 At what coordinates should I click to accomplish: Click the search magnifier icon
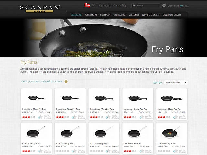coord(134,5)
